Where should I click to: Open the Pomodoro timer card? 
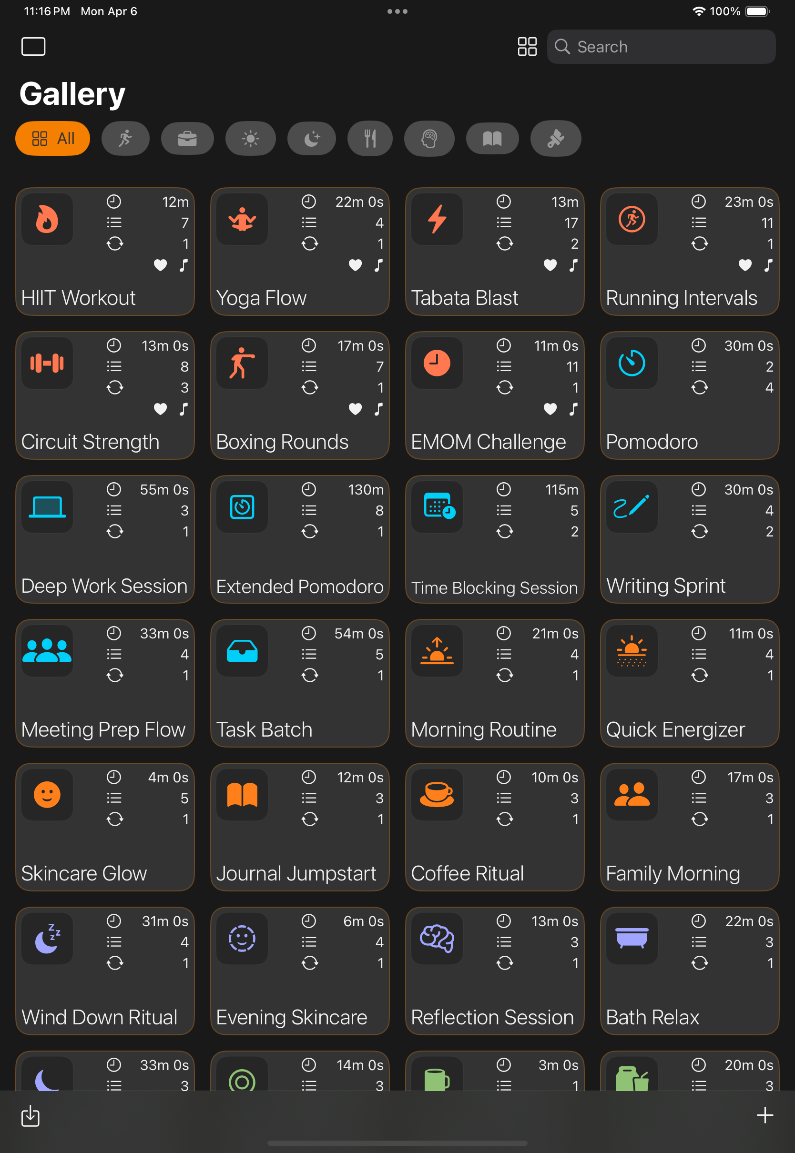coord(689,395)
